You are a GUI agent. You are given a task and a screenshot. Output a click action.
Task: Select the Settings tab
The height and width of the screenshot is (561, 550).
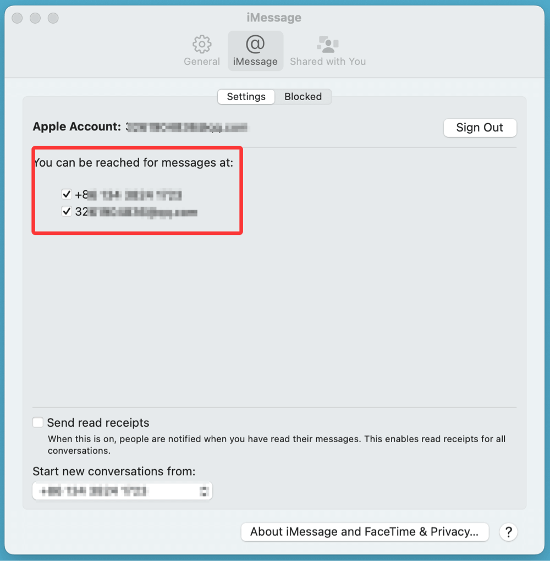point(246,96)
